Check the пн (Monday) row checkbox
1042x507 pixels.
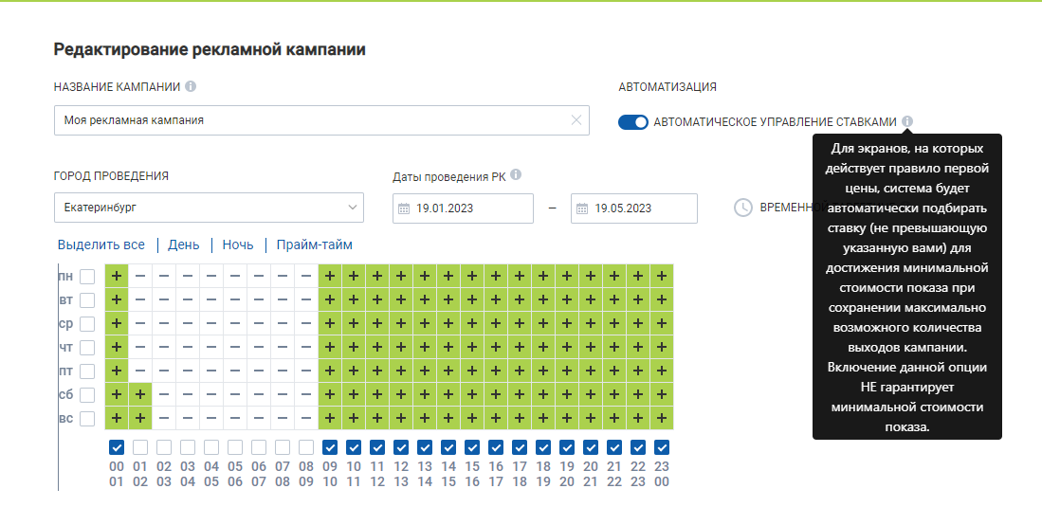(87, 277)
